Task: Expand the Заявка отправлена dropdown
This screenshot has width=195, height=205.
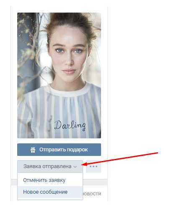Action: tap(50, 166)
